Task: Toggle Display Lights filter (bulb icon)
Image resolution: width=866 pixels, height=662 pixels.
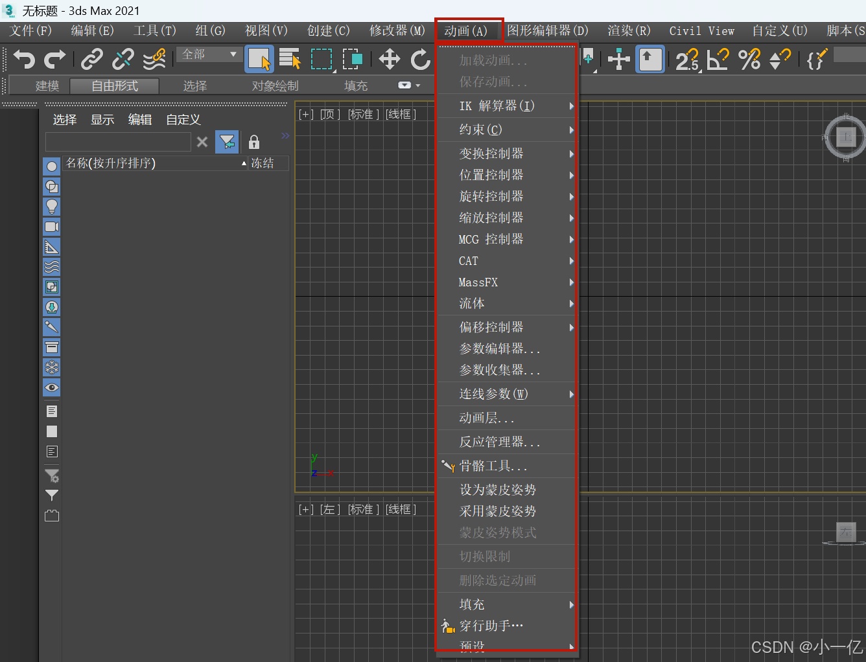Action: pos(52,207)
